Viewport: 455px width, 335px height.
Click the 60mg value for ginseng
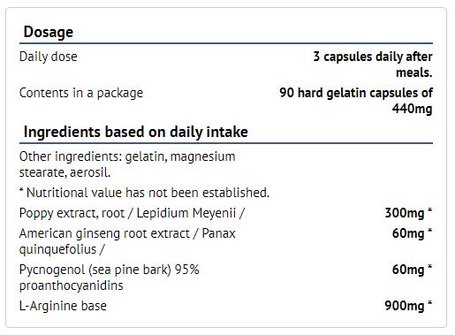point(412,233)
